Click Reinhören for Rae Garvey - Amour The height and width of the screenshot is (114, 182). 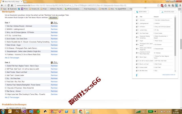coord(54,91)
